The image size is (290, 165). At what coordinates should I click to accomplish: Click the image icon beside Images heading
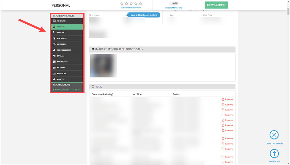93,49
